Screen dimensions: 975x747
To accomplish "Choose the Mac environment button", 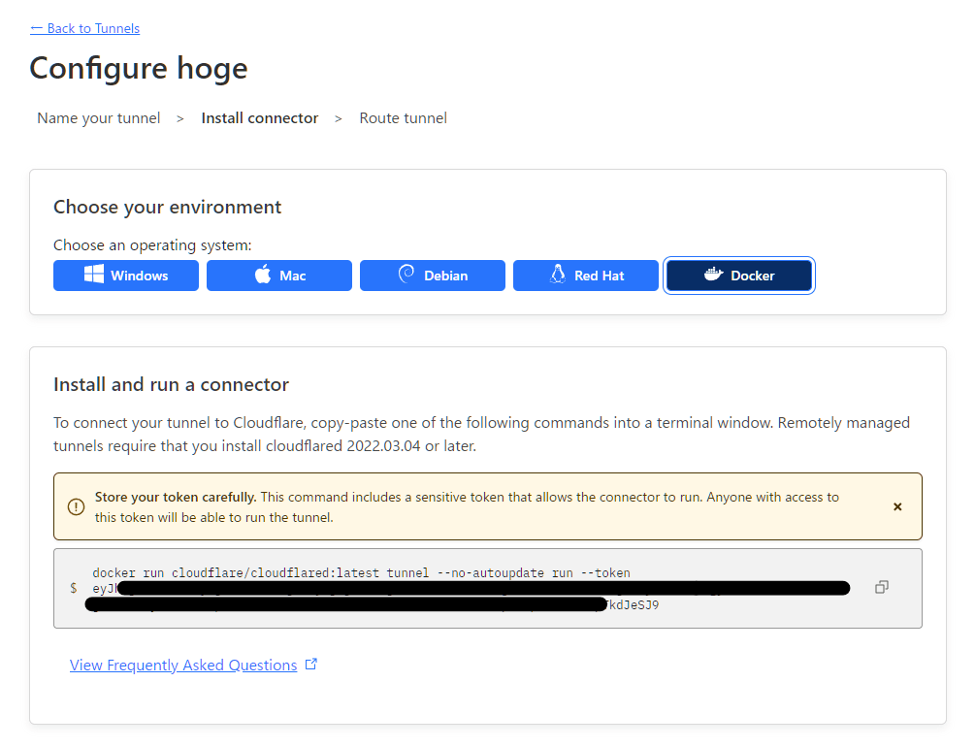I will pos(279,276).
